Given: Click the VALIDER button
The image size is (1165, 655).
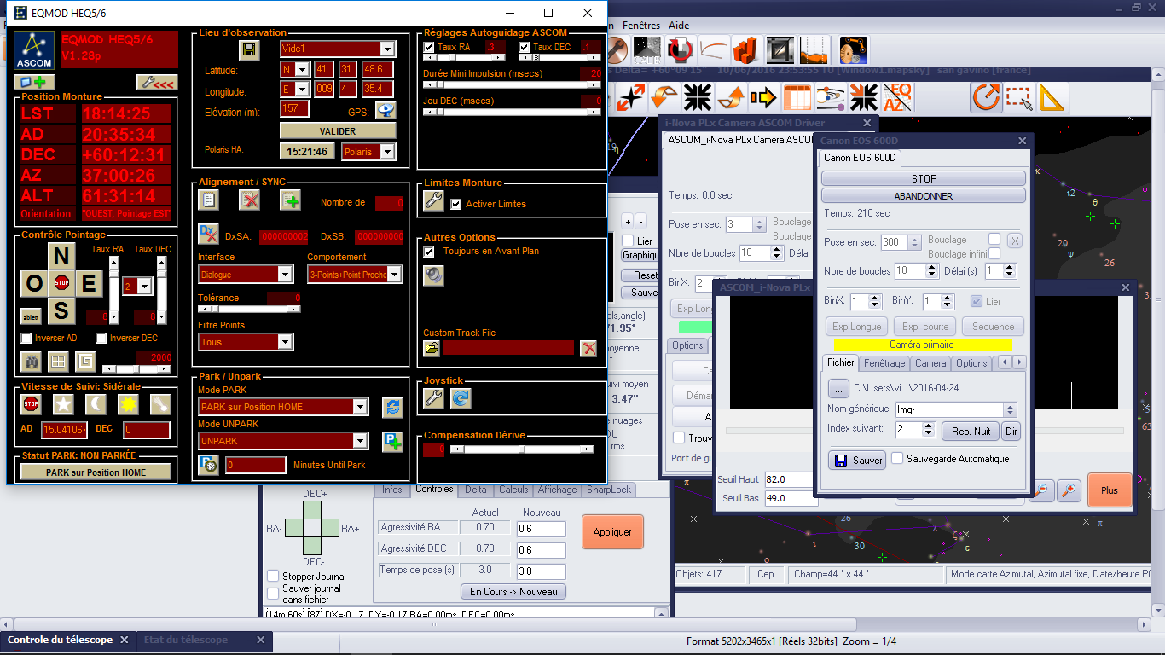Looking at the screenshot, I should coord(338,131).
